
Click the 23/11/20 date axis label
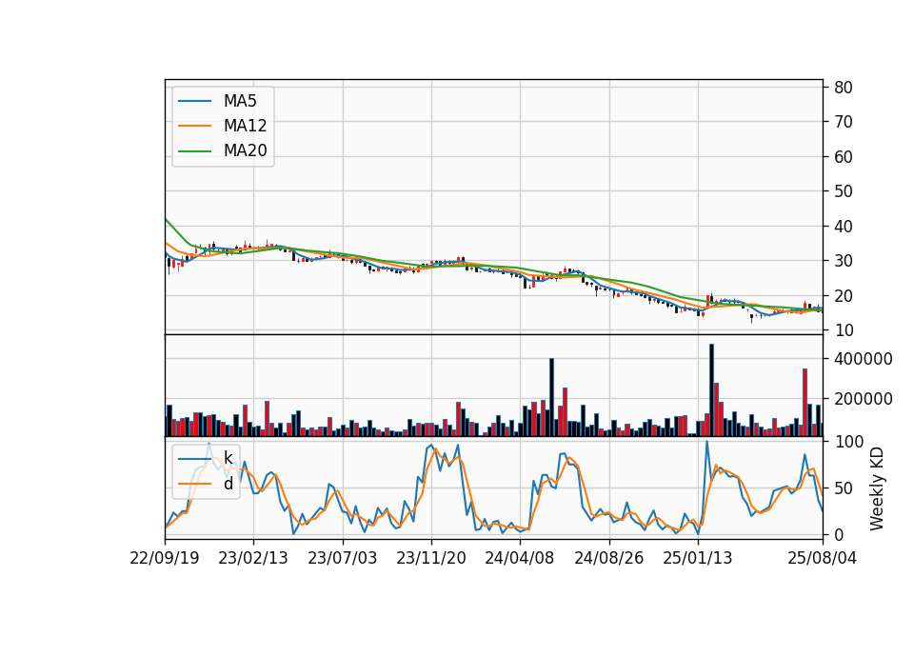pyautogui.click(x=430, y=558)
